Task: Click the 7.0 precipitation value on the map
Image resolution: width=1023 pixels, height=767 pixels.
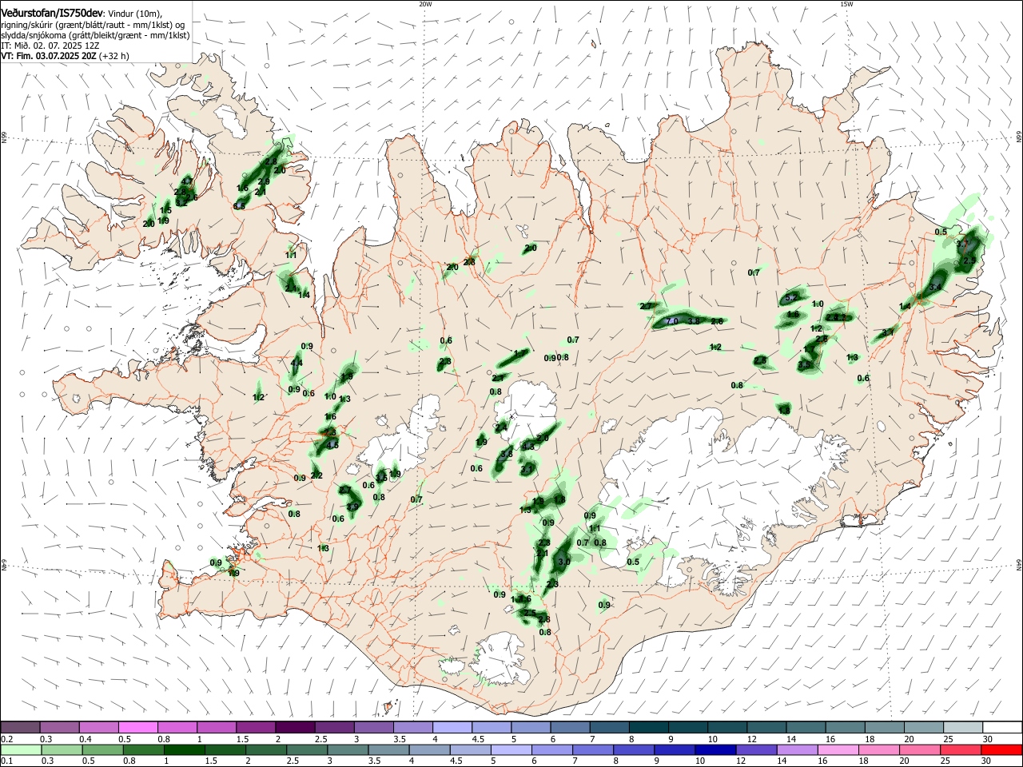Action: [x=672, y=321]
